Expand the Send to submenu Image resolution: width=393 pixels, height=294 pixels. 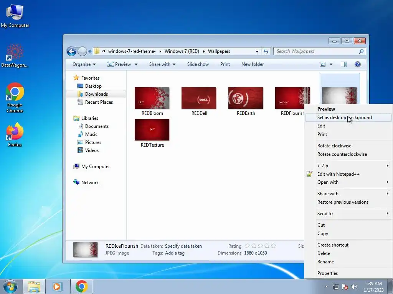(x=348, y=214)
